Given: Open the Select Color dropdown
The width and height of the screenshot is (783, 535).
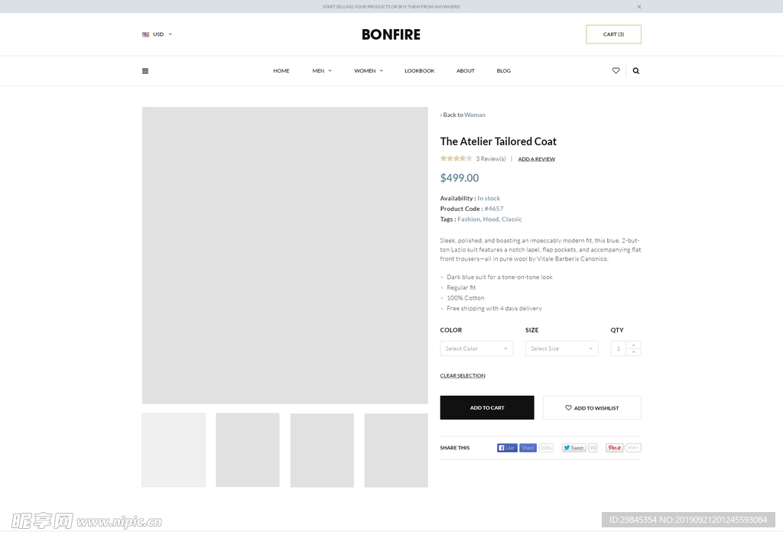Looking at the screenshot, I should coord(476,349).
